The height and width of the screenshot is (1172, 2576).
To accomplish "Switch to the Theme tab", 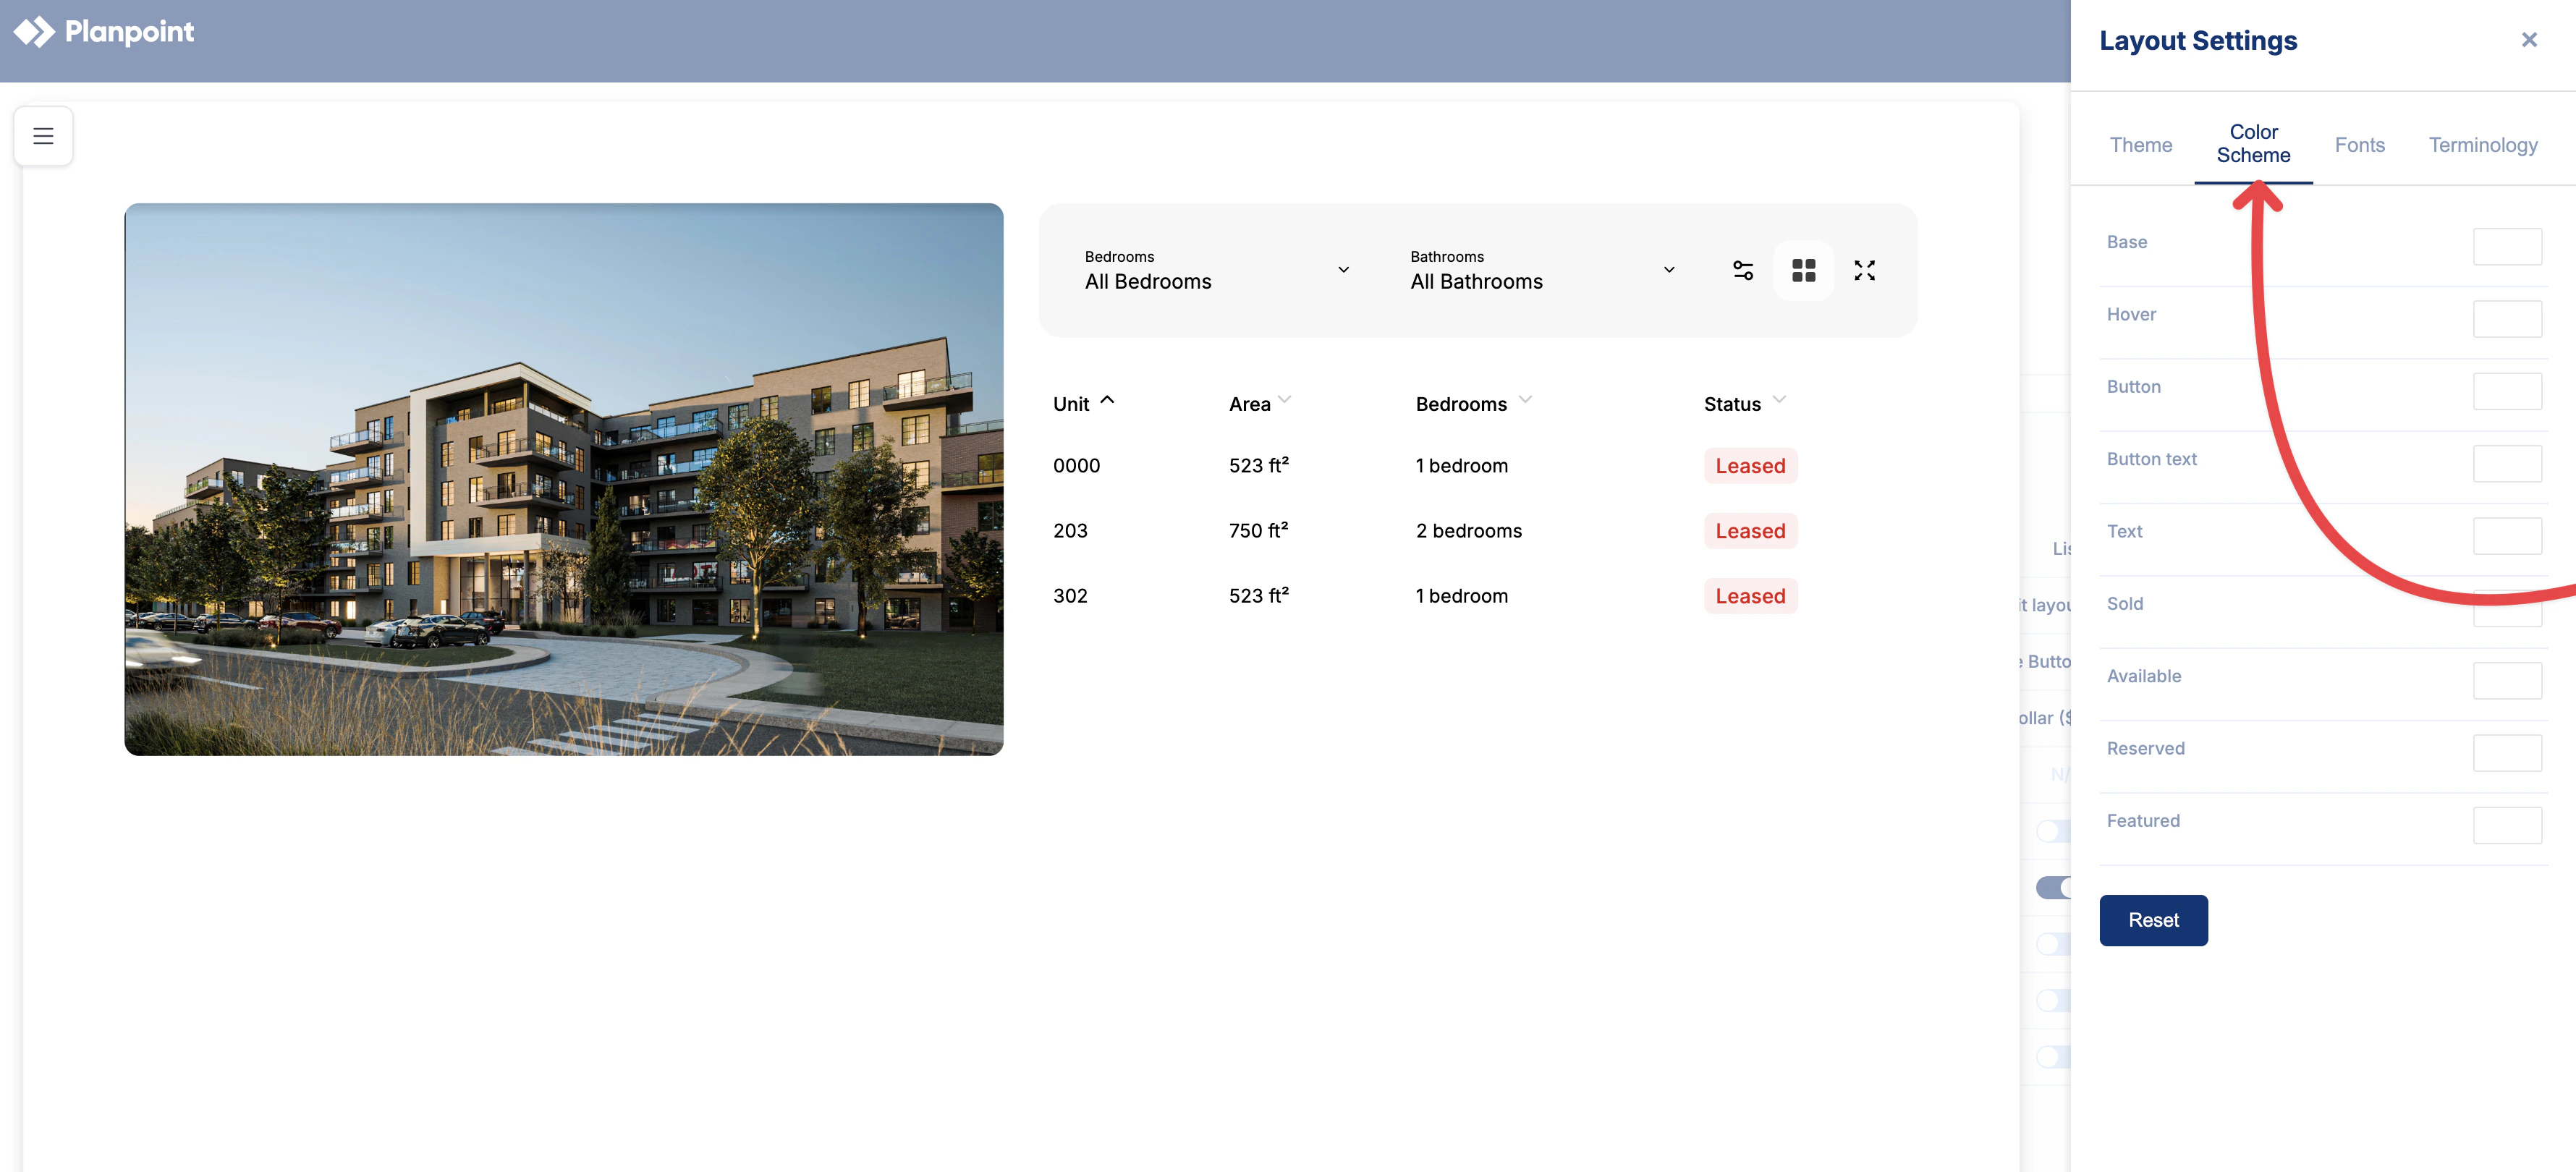I will [x=2140, y=145].
